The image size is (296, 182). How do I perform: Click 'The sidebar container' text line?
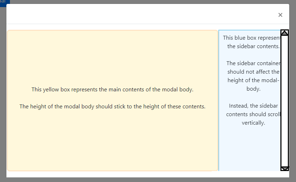253,63
